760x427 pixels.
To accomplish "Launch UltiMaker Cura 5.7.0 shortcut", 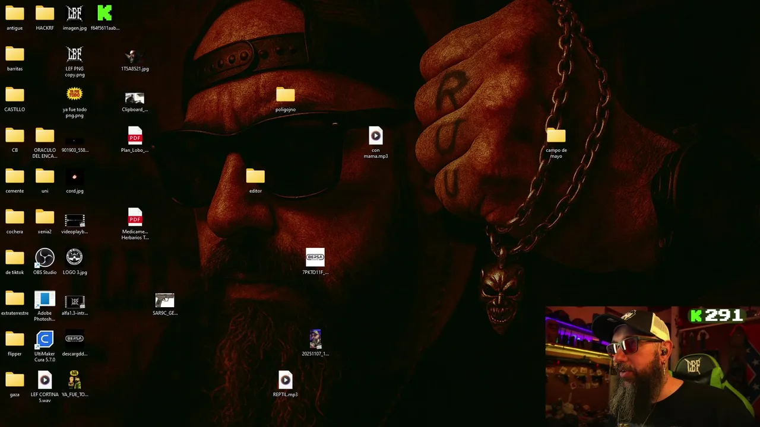I will (45, 339).
